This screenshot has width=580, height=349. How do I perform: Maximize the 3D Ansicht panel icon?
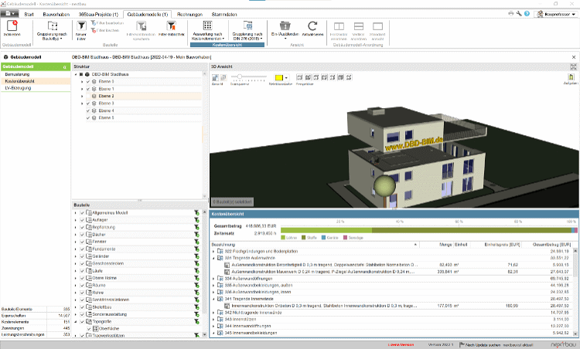click(573, 67)
